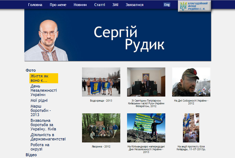
Task: View the Яворина - 2012 photo
Action: 101,128
